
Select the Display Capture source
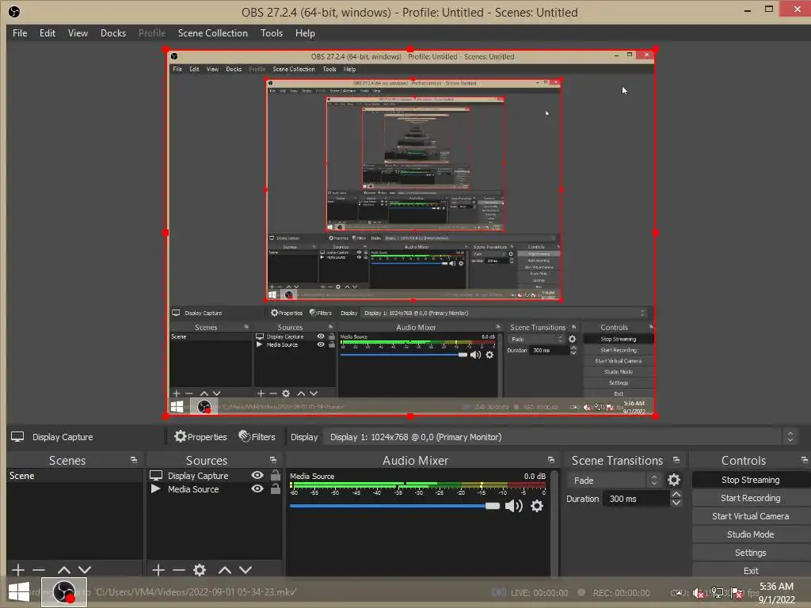point(197,476)
